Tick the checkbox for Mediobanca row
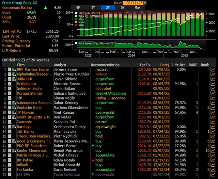Screen dimensions: 218x179 coord(9,84)
